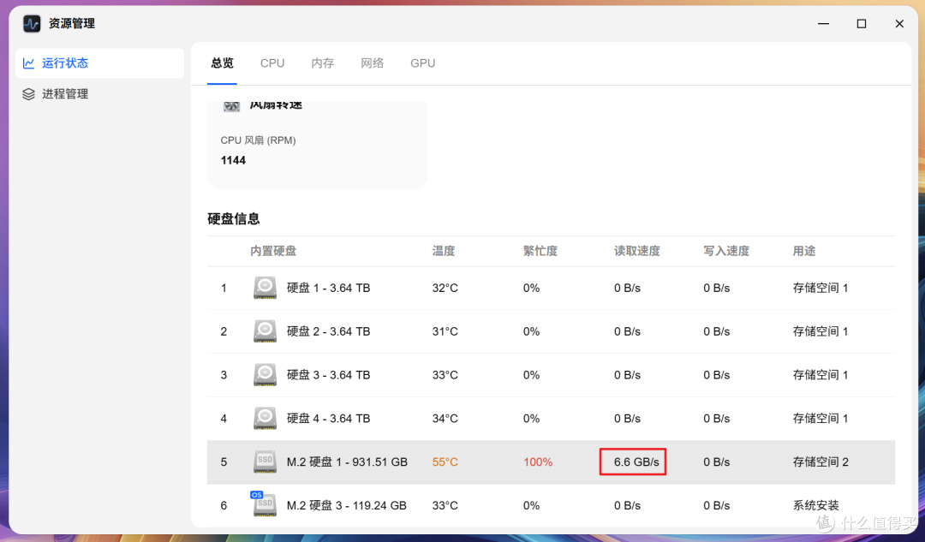Click the 繁忙度 column header
The height and width of the screenshot is (542, 925).
pos(540,251)
